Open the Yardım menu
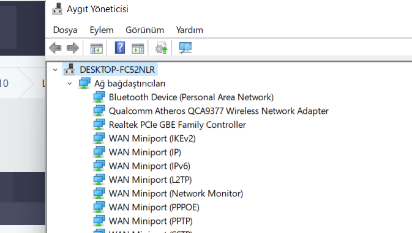 tap(189, 30)
